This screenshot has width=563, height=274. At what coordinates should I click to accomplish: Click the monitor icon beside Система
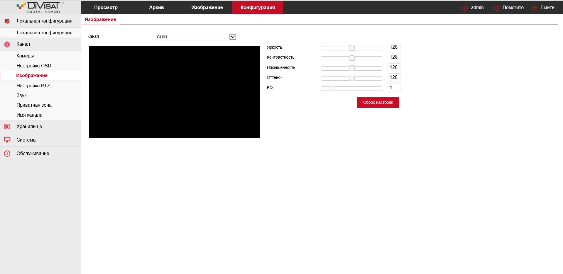point(7,140)
